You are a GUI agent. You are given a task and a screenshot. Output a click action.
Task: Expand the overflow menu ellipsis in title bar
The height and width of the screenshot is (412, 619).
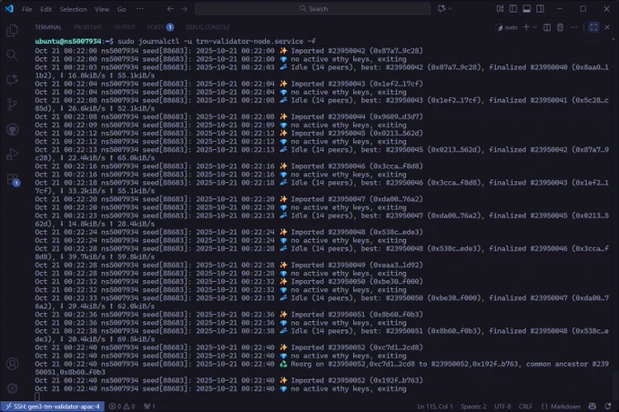pos(140,9)
